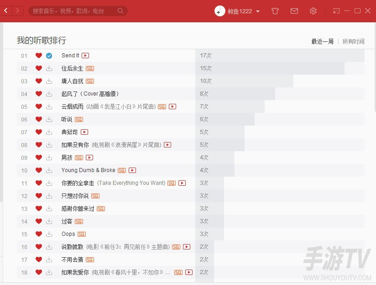Expand the 鲸鱼1222 account dropdown arrow
376x285 pixels.
[x=258, y=11]
